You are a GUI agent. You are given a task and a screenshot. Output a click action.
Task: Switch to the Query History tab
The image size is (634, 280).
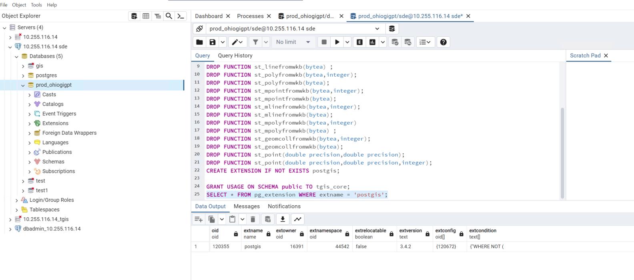click(x=235, y=56)
